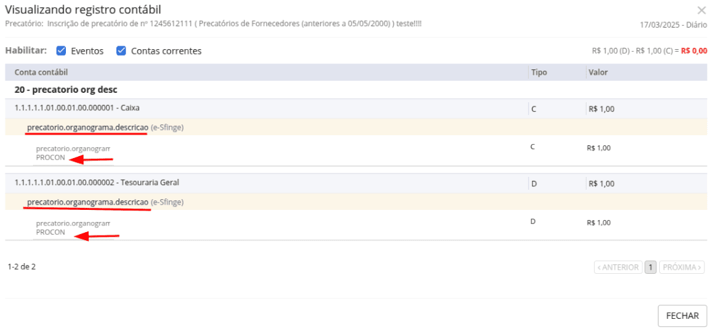Expand the e-Sfinge event under Caixa

pos(87,127)
